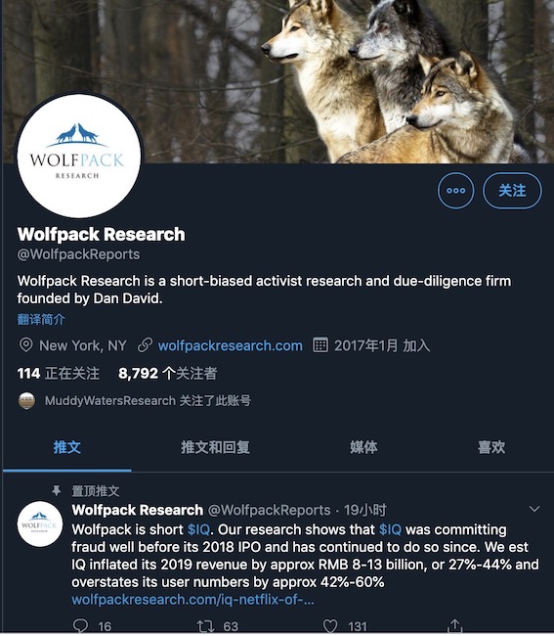Select the 推文 tab
The image size is (554, 636).
pos(67,447)
